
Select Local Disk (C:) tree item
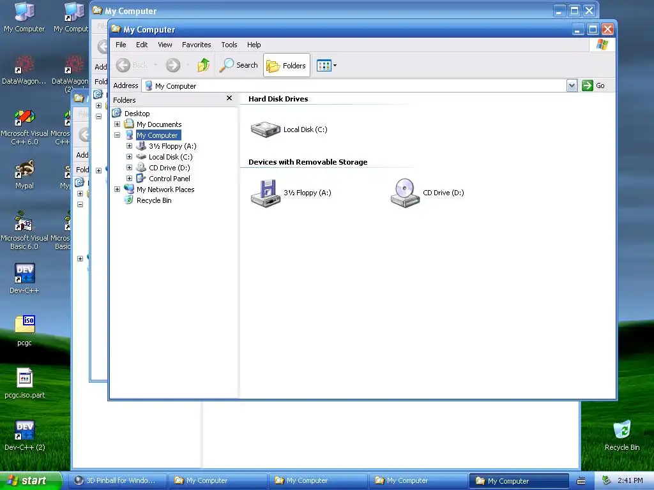[171, 157]
